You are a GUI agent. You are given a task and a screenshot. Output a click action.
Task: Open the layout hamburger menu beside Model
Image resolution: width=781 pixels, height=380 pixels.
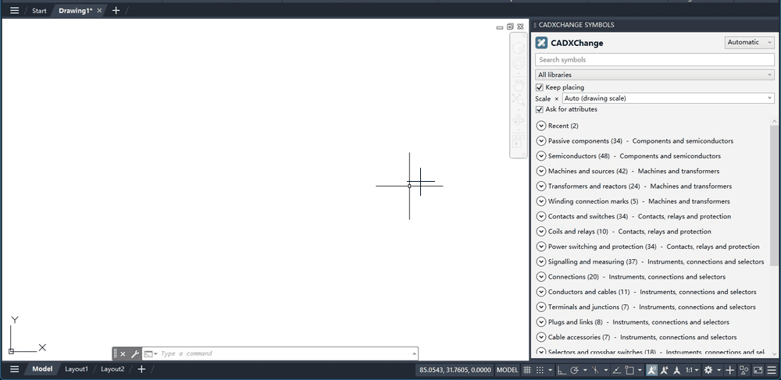(14, 369)
